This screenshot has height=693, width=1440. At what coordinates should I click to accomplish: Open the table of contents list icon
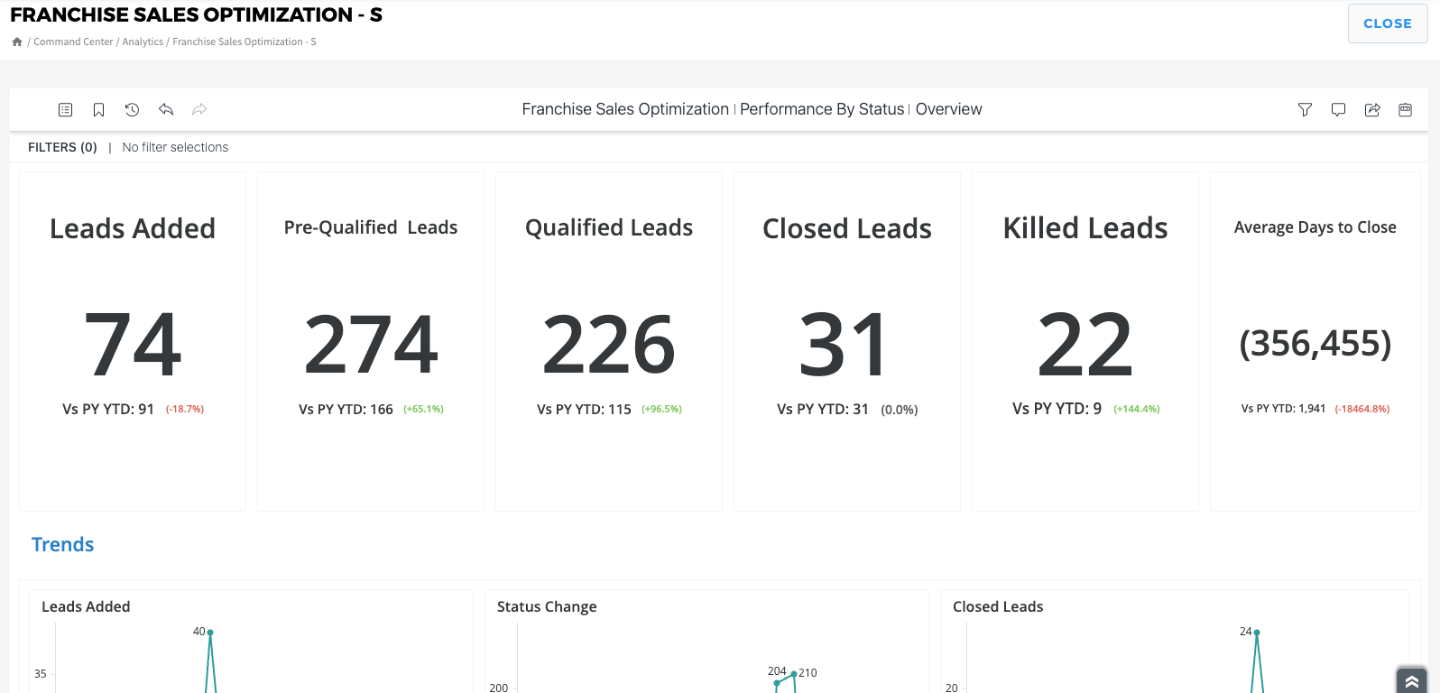pyautogui.click(x=65, y=110)
